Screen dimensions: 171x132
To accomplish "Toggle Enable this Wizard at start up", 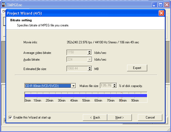I will coord(10,117).
